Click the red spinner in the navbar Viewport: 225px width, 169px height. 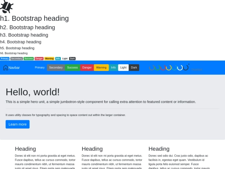(163, 68)
